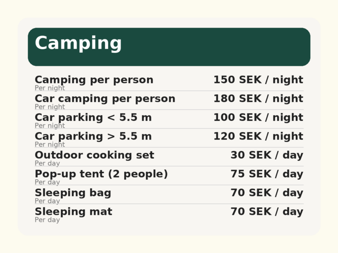Select the Outdoor cooking set item
Screen dimensions: 338x253
pos(94,155)
